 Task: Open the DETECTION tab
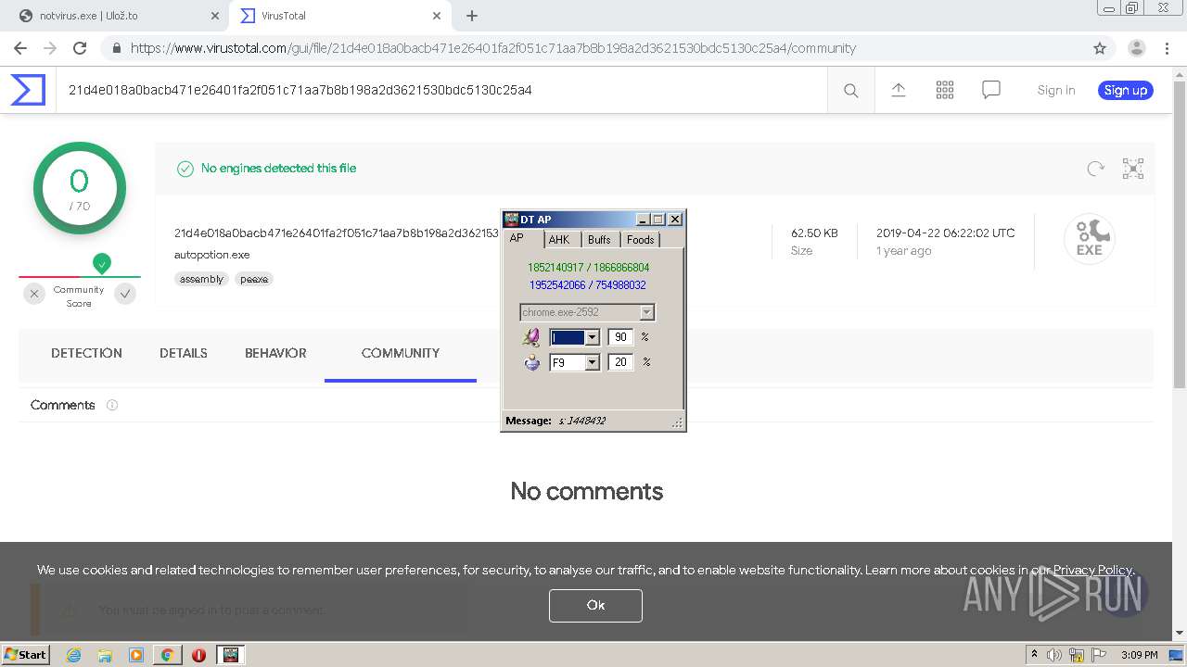86,353
